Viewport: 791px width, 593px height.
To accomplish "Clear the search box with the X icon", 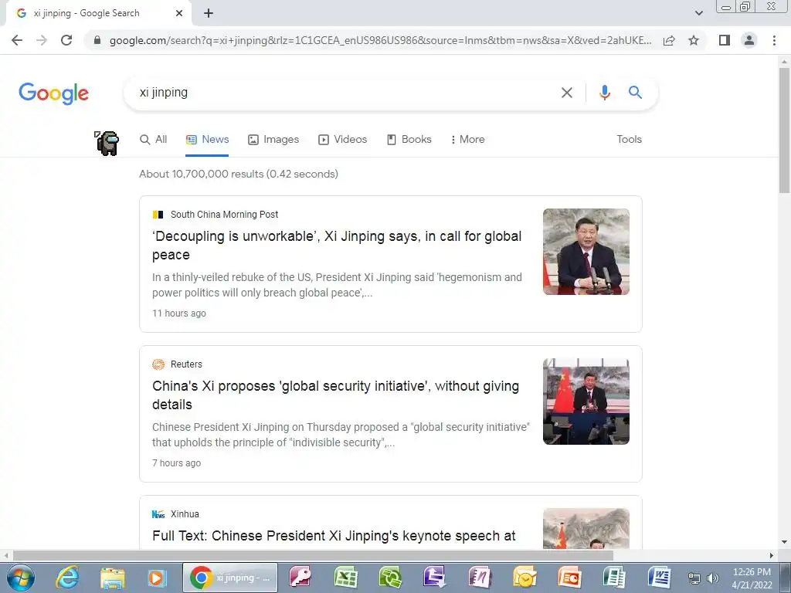I will (x=566, y=93).
